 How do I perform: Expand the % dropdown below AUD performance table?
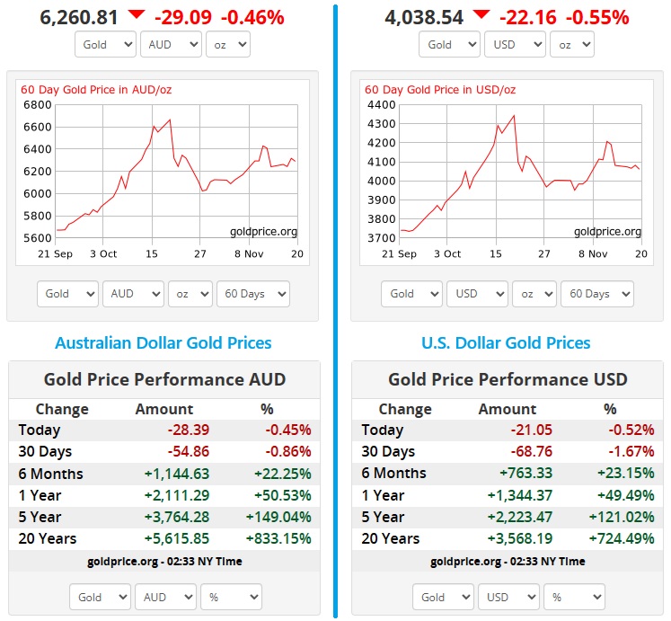click(x=230, y=597)
